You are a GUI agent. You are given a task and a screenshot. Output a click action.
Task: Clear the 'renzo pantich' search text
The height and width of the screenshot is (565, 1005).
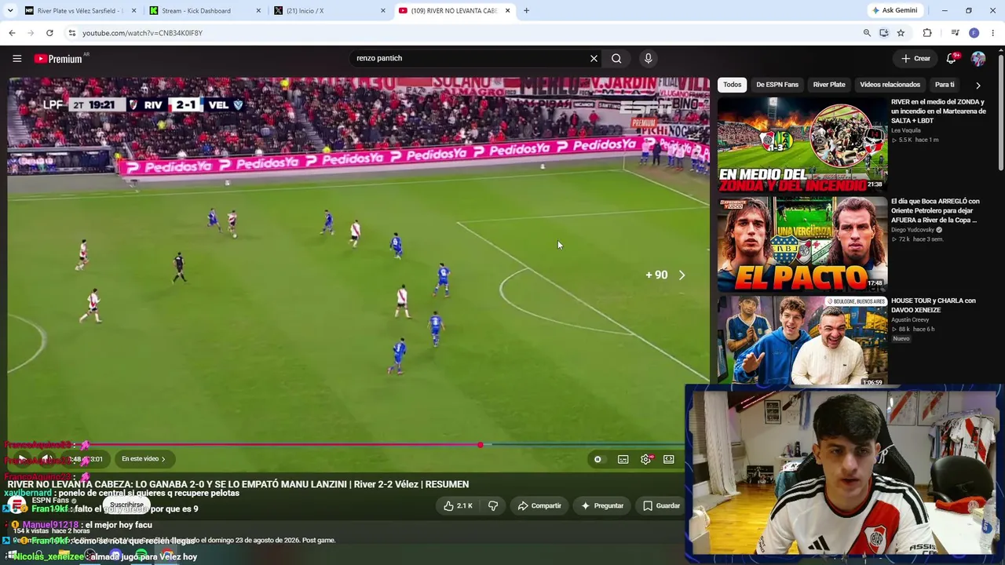pyautogui.click(x=594, y=58)
